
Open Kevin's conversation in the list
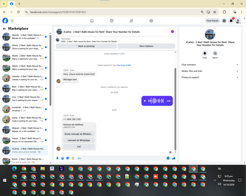(25, 161)
